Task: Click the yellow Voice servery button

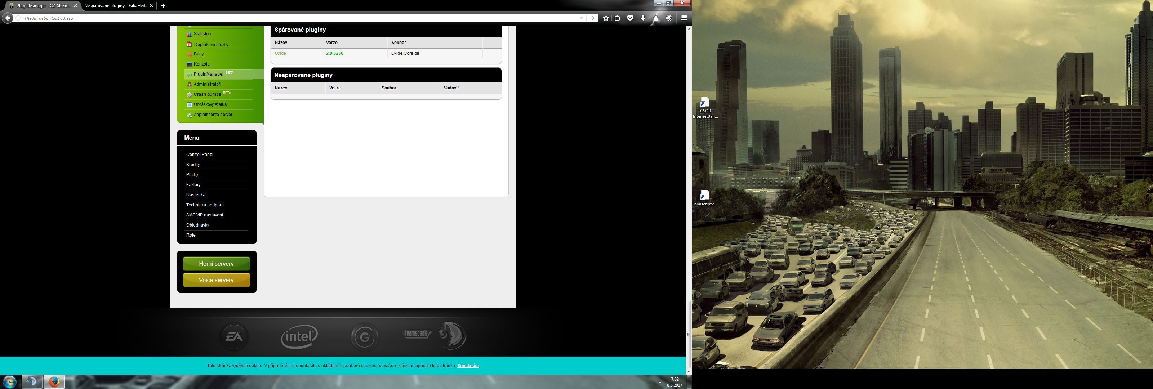Action: (217, 280)
